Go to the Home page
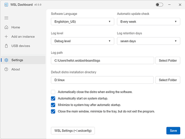The width and height of the screenshot is (185, 139). click(23, 27)
